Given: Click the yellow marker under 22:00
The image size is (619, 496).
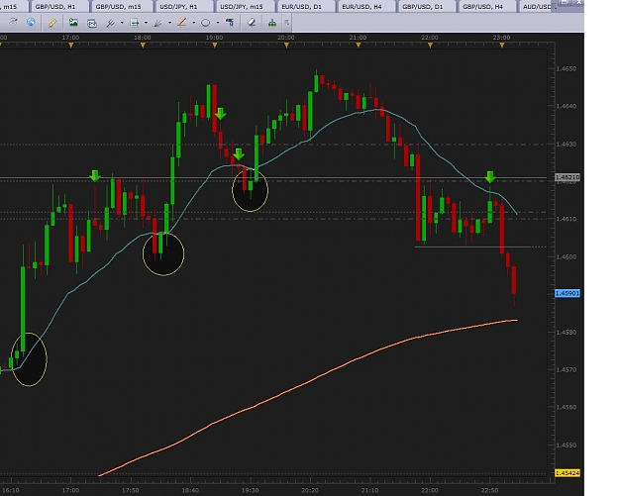Looking at the screenshot, I should [x=430, y=46].
